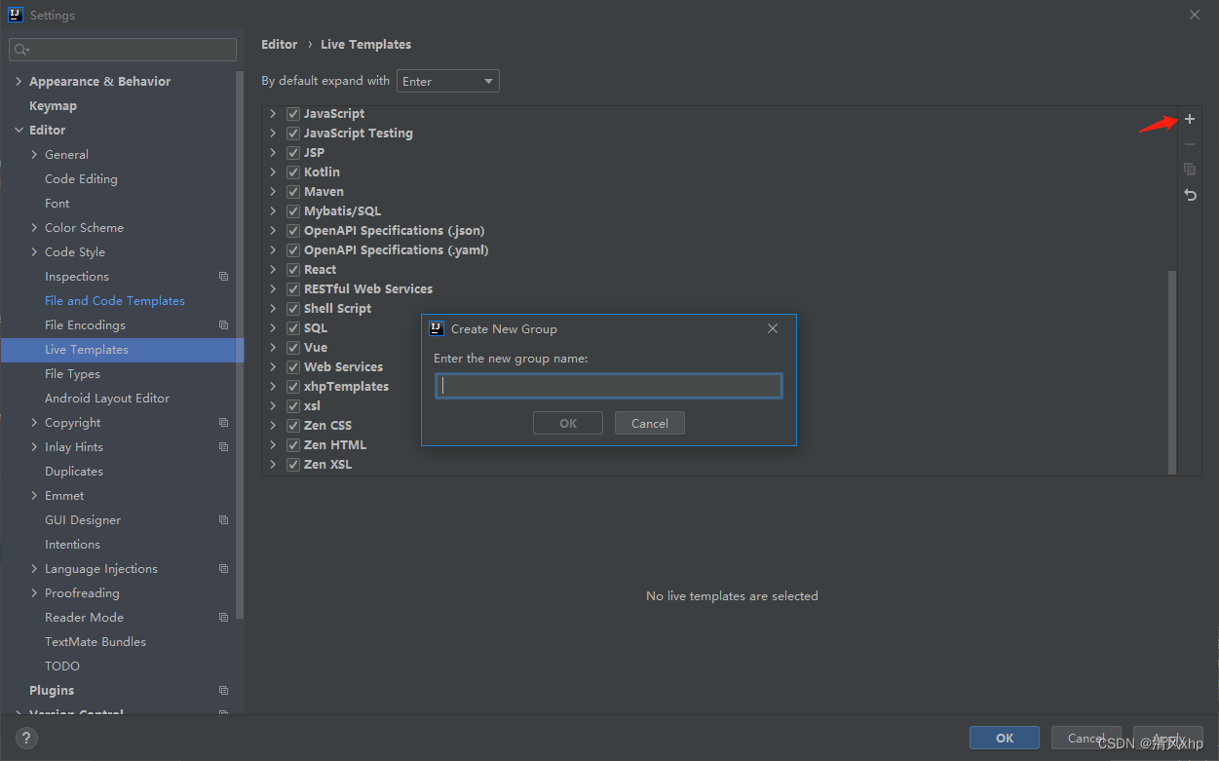Viewport: 1219px width, 761px height.
Task: Click the plus Add template icon
Action: tap(1189, 120)
